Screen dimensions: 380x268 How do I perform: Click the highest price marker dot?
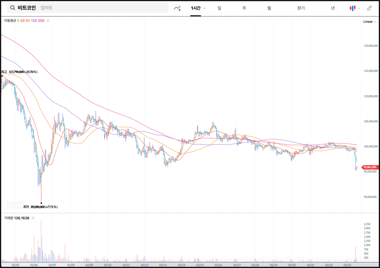pyautogui.click(x=2, y=76)
